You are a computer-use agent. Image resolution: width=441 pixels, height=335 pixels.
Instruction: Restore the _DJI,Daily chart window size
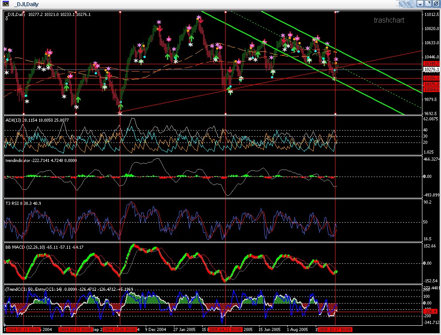(428, 4)
